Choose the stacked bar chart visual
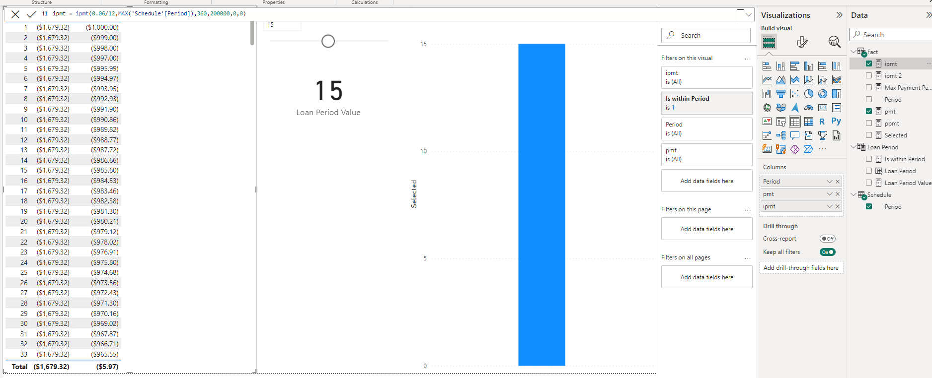Screen dimensions: 932x378 pyautogui.click(x=767, y=66)
